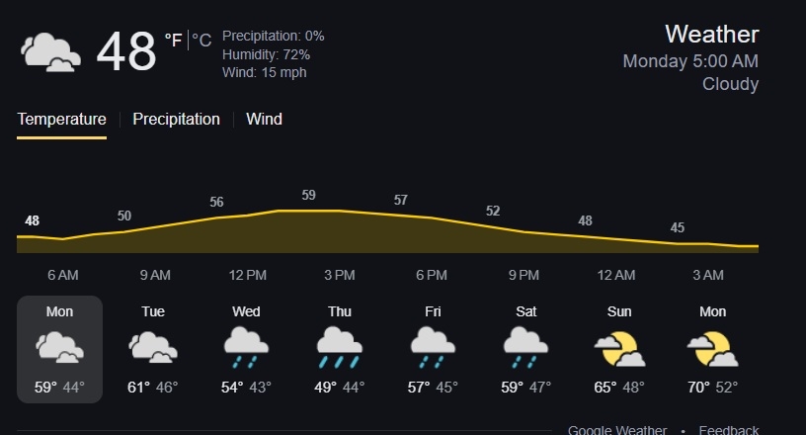The image size is (806, 435).
Task: Click Tuesday's cloudy weather icon
Action: click(x=153, y=347)
